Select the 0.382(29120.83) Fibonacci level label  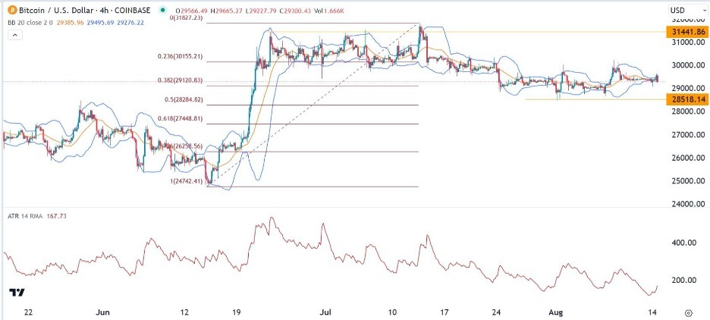pyautogui.click(x=181, y=80)
